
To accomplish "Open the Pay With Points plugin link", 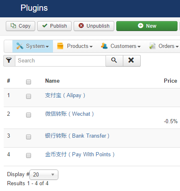I will pos(80,155).
